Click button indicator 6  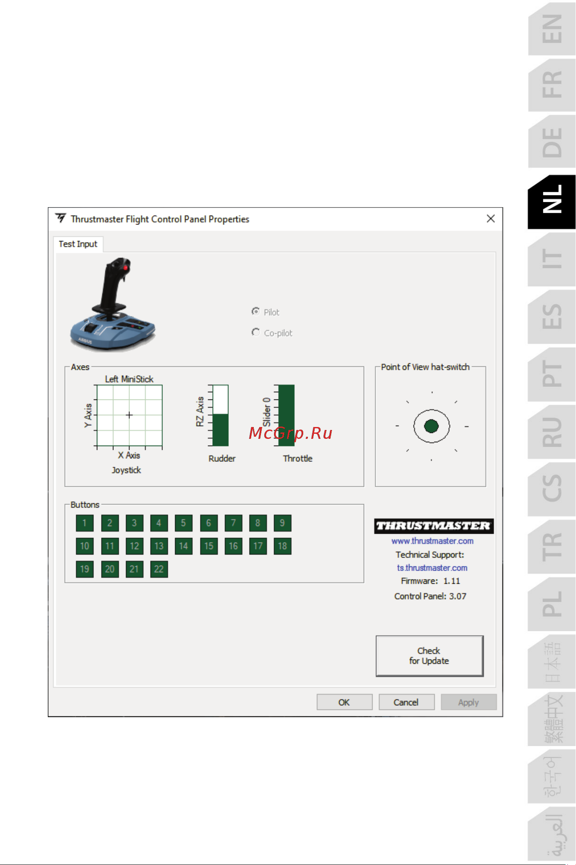point(208,523)
